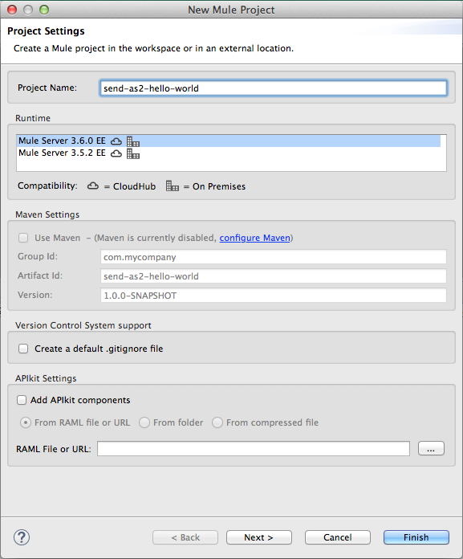The image size is (463, 559).
Task: Select From RAML file or URL radio
Action: coord(26,422)
